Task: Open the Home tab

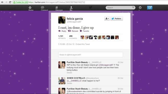Action: [x=31, y=8]
